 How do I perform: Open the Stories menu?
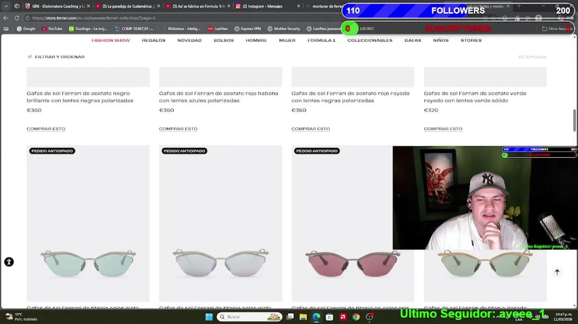pyautogui.click(x=471, y=40)
